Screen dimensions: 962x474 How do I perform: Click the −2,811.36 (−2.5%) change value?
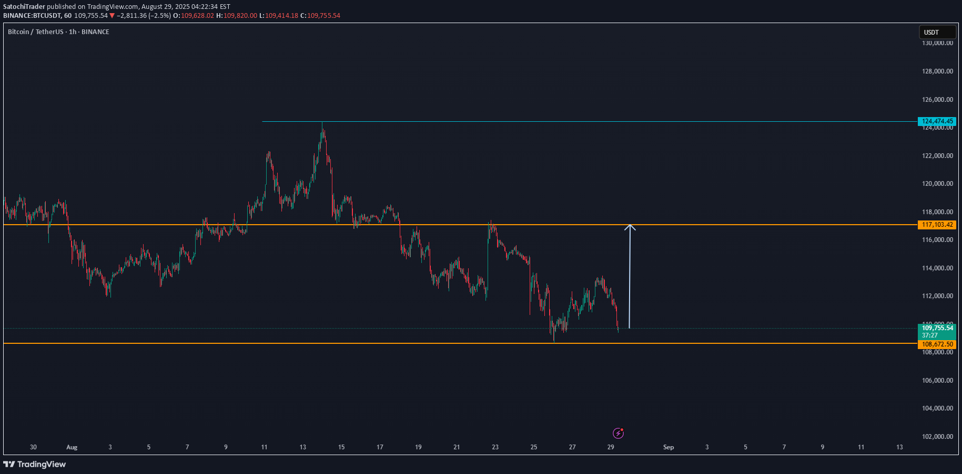(144, 16)
